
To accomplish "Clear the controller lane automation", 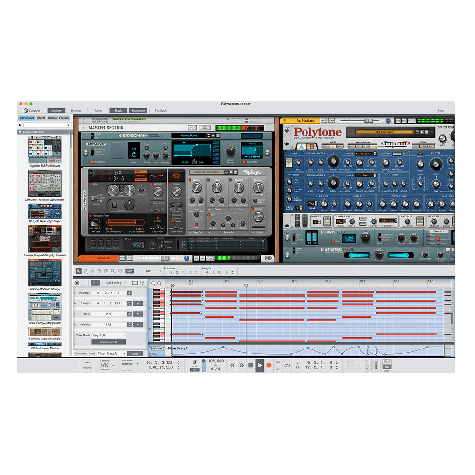I will (x=135, y=353).
